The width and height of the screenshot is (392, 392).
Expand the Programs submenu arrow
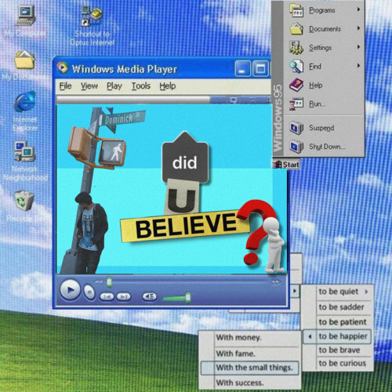(x=359, y=9)
